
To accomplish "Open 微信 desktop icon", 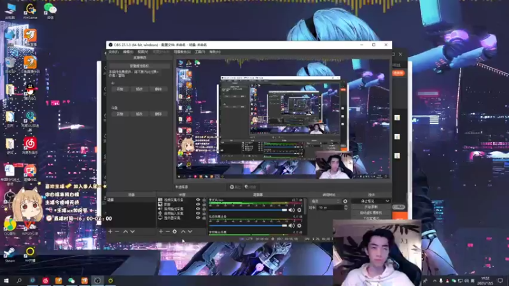I will pyautogui.click(x=50, y=11).
